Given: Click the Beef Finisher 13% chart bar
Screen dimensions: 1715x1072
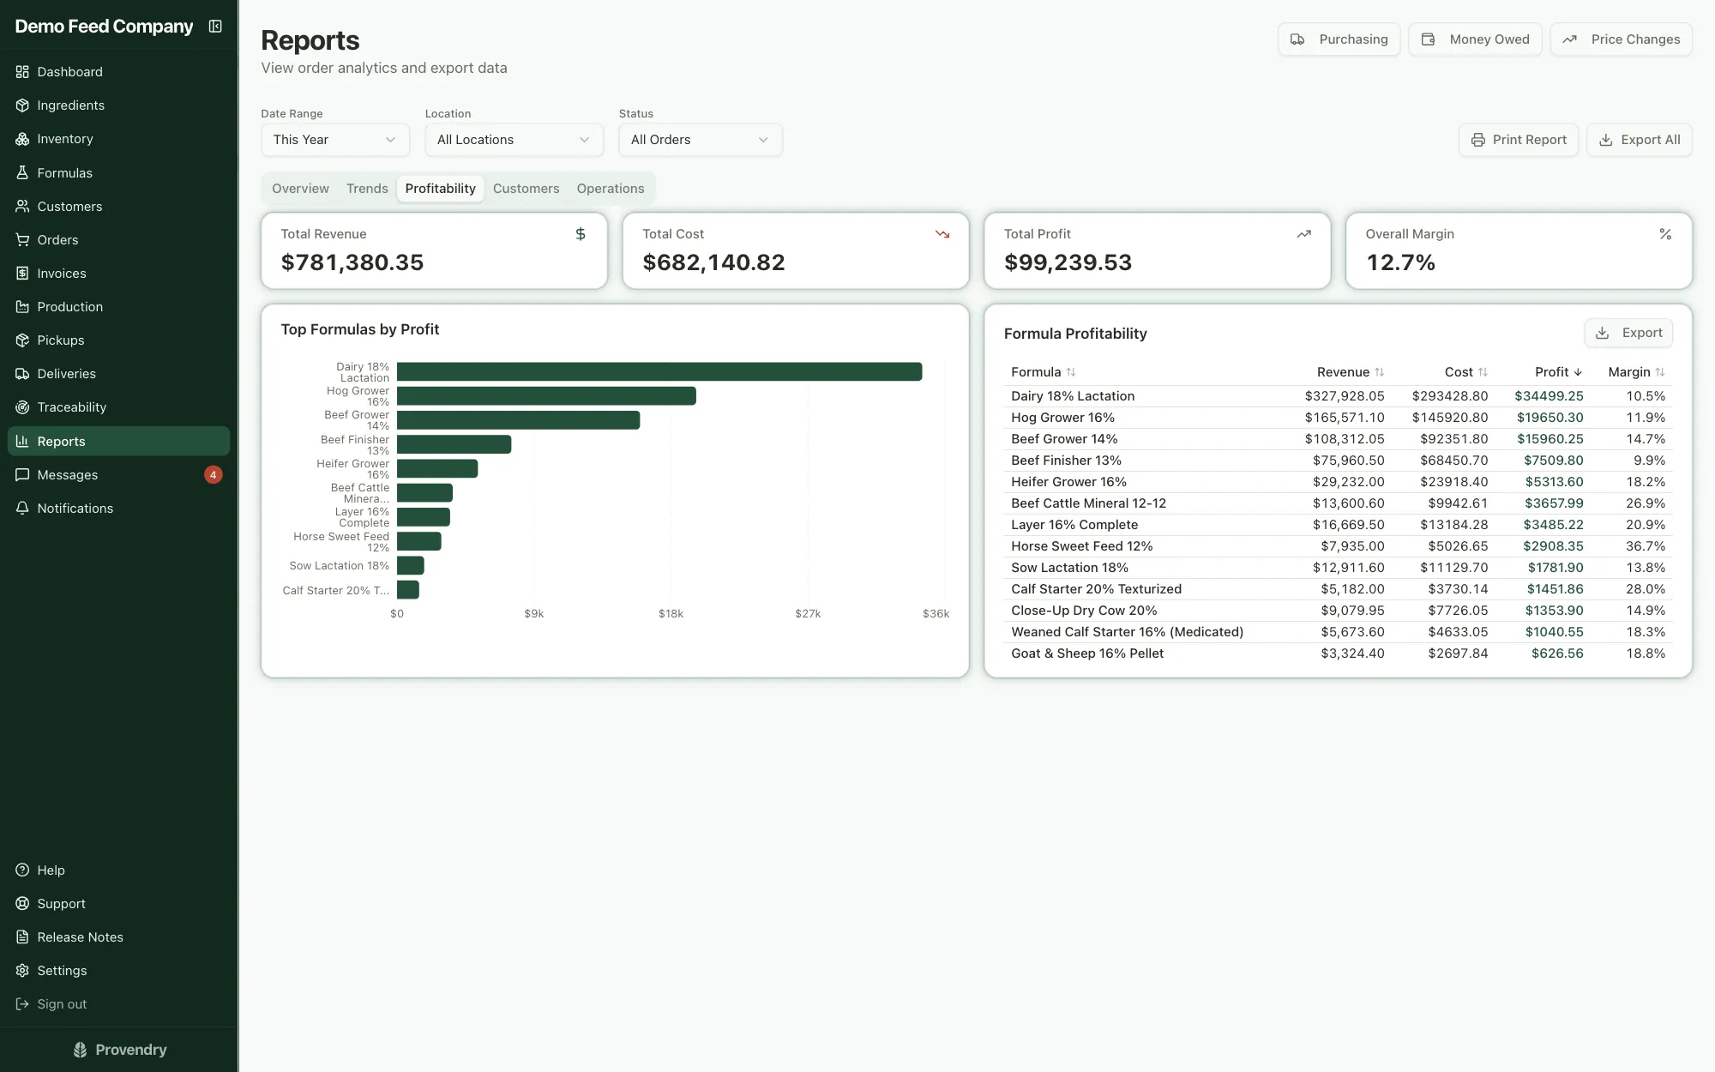Looking at the screenshot, I should click(454, 444).
